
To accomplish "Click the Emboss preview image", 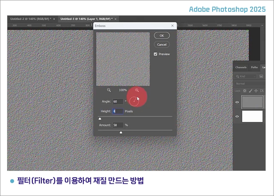I will tap(123, 59).
